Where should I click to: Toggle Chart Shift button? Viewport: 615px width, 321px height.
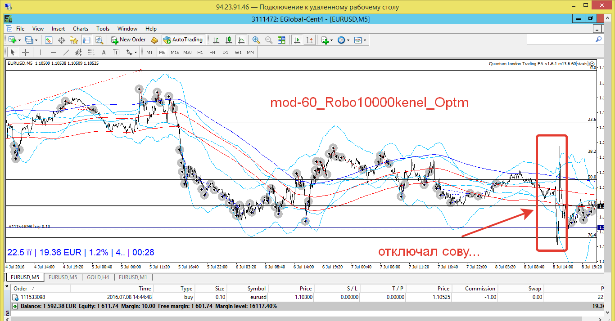coord(309,40)
